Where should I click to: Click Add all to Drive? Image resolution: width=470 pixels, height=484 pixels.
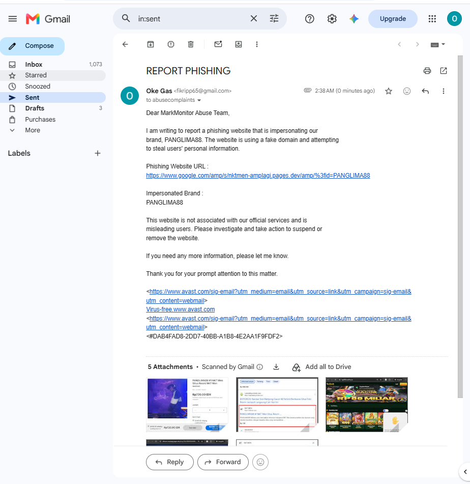tap(321, 367)
